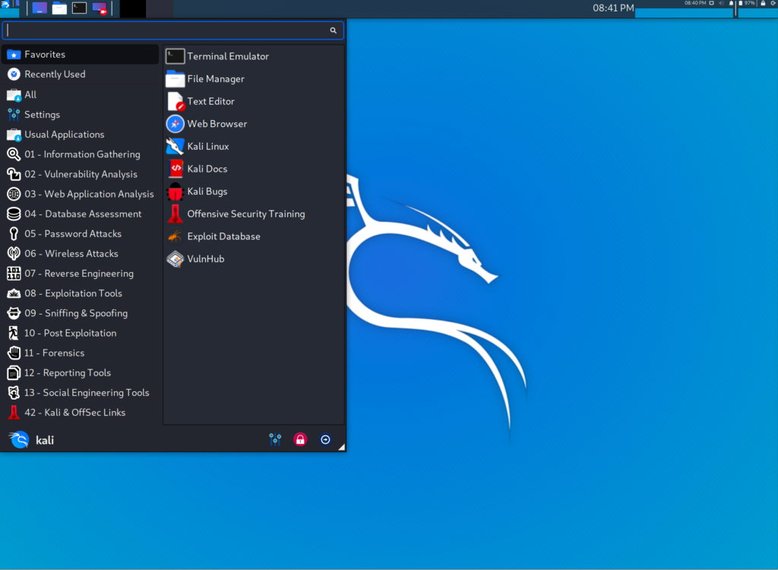Click the lock screen icon in top panel

pos(763,3)
